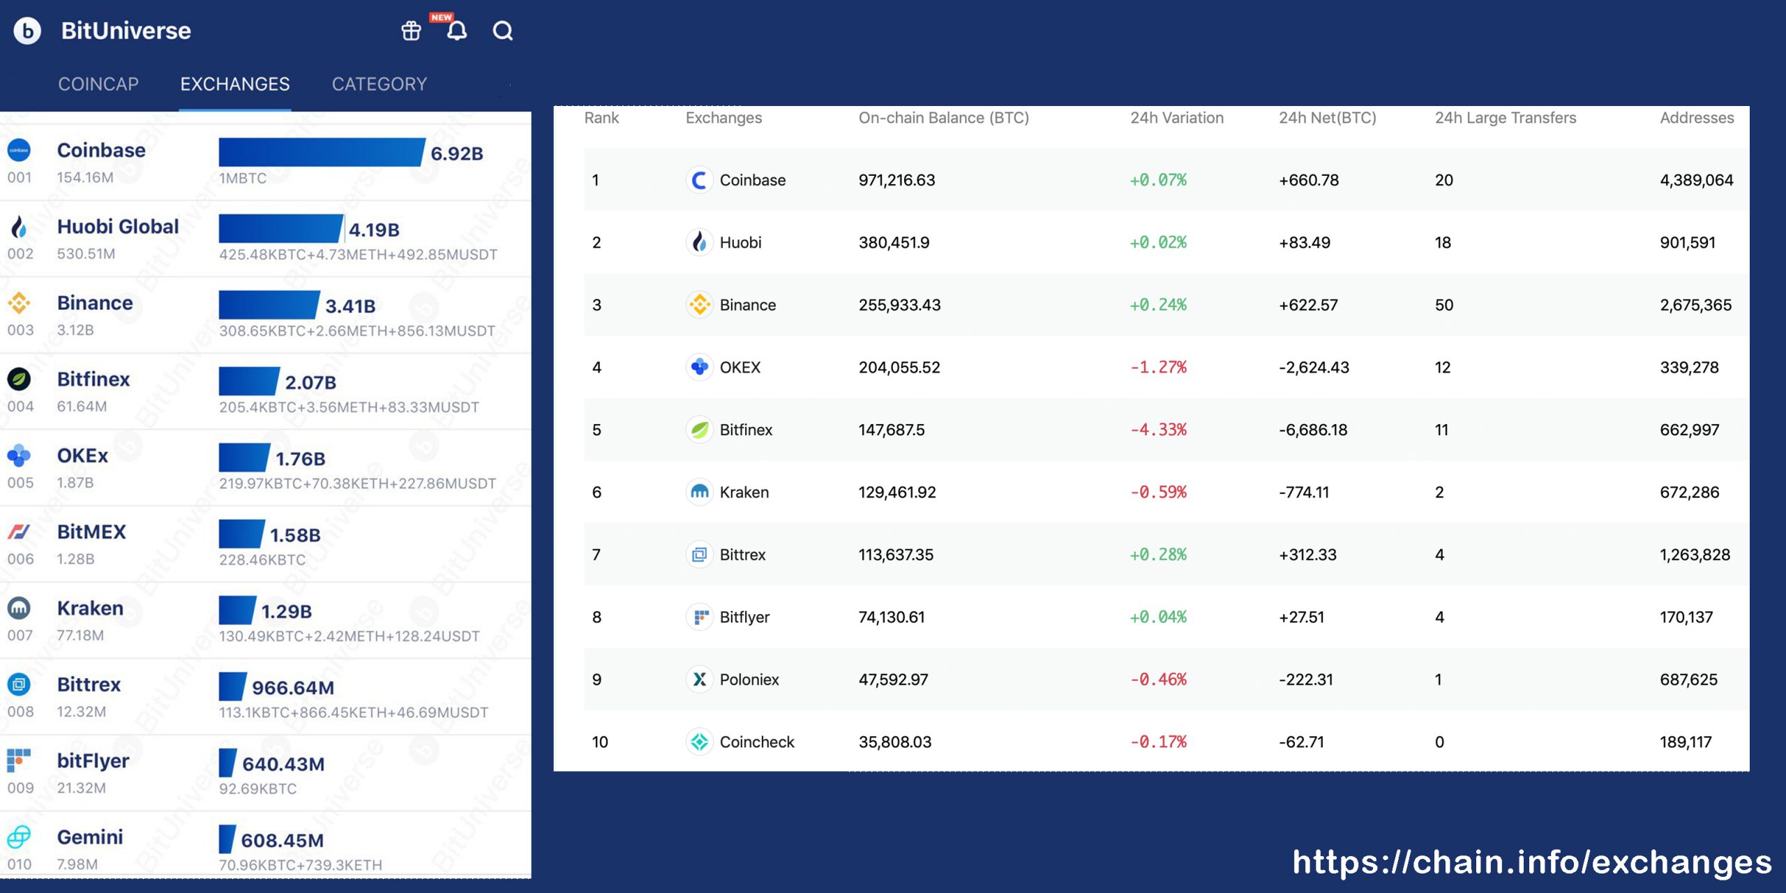Open the notifications bell icon

[457, 31]
